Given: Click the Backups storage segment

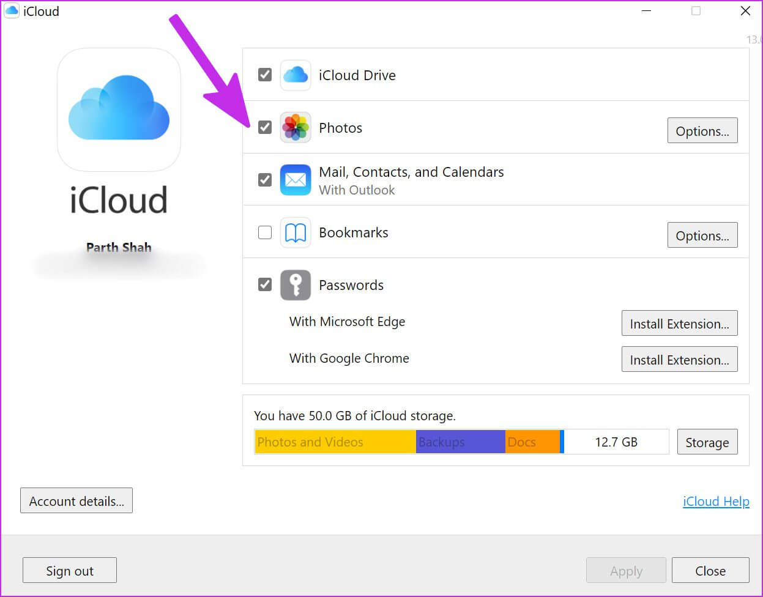Looking at the screenshot, I should point(461,442).
